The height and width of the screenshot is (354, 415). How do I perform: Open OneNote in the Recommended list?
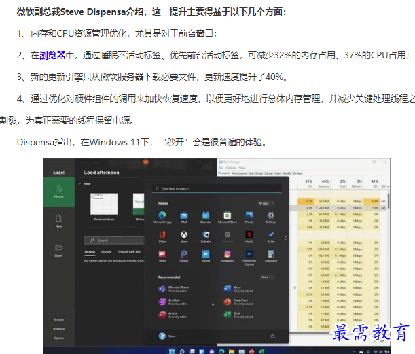173,302
